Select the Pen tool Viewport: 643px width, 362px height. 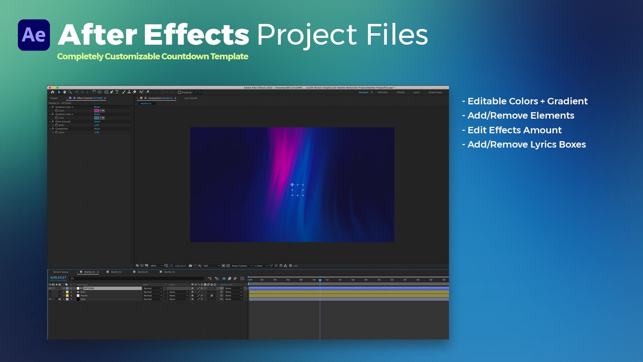[x=111, y=92]
